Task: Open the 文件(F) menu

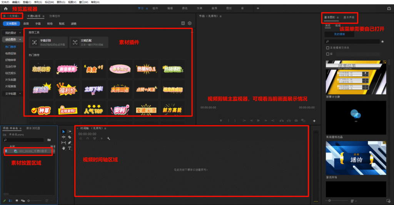Action: [5, 2]
